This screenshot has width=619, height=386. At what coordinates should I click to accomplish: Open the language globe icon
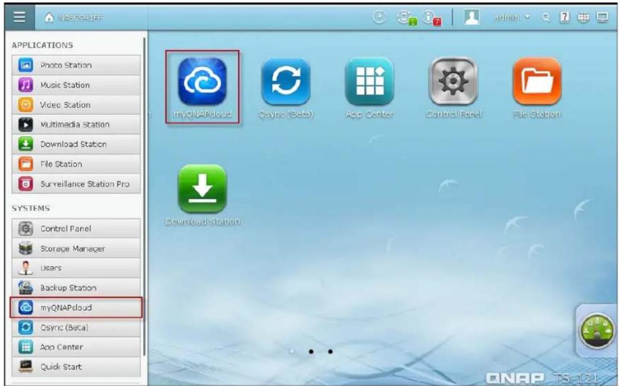[583, 17]
